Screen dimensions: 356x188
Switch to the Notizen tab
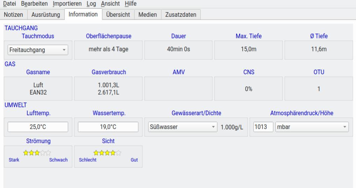14,15
